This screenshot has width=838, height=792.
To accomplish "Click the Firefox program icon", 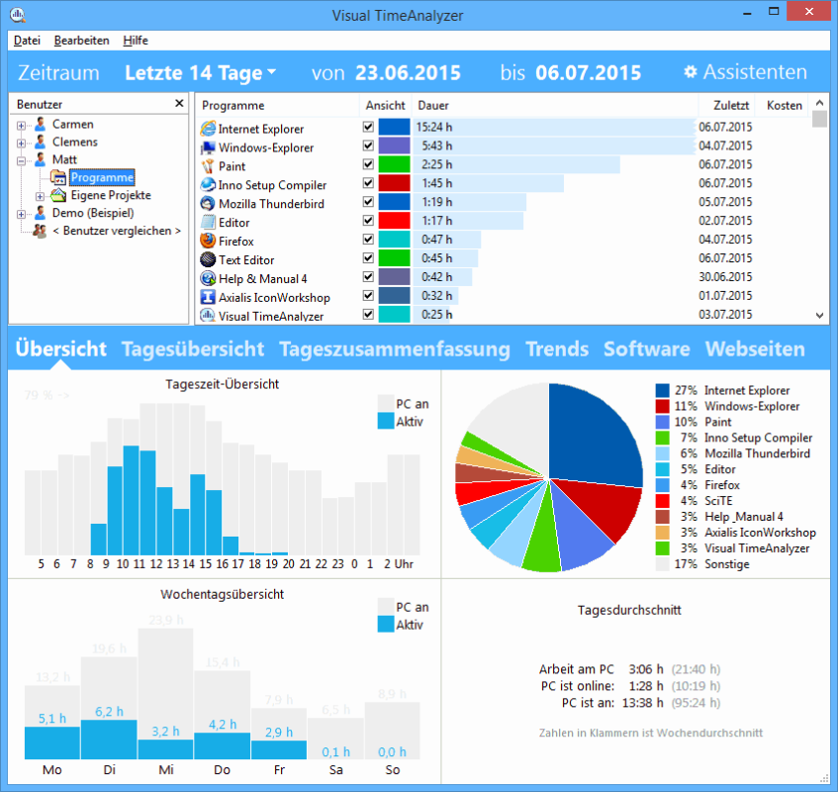I will (208, 241).
